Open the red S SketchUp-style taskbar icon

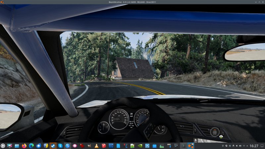coord(104,146)
